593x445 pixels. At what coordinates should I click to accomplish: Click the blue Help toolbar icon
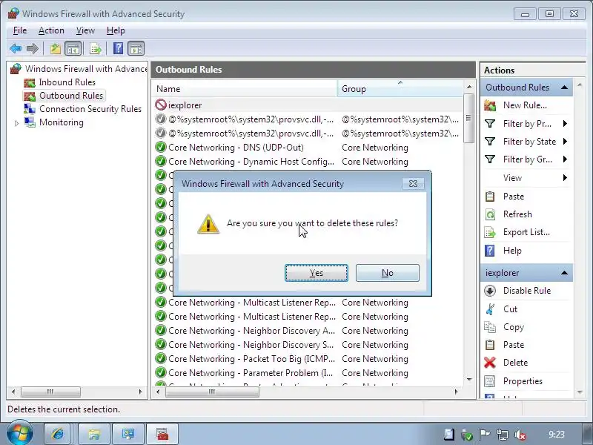[x=118, y=48]
